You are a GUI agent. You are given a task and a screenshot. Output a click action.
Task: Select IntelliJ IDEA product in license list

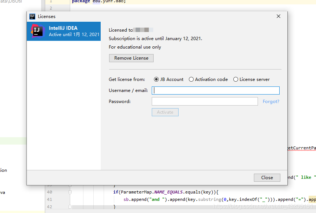coord(64,31)
